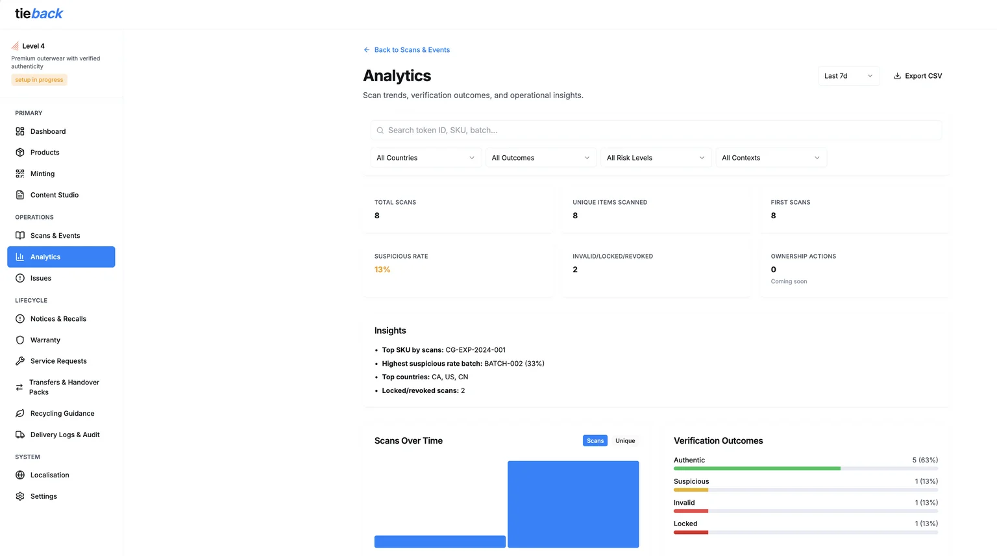Select the Scans & Events book icon
Image resolution: width=997 pixels, height=556 pixels.
click(x=20, y=235)
